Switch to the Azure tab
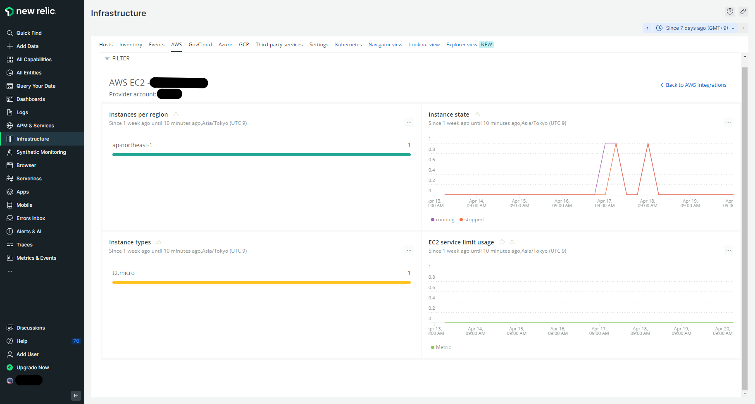Image resolution: width=755 pixels, height=404 pixels. pos(225,45)
